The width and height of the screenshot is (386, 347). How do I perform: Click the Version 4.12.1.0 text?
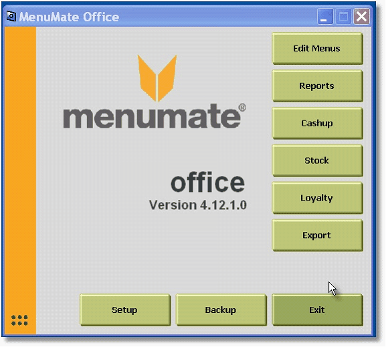pos(197,205)
